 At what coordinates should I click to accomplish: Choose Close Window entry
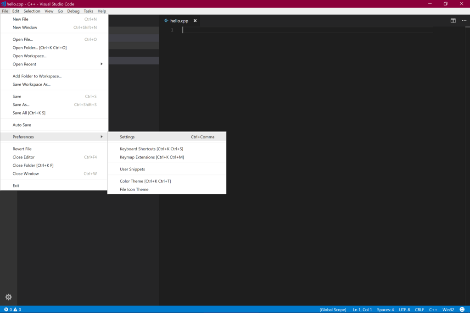(54, 174)
